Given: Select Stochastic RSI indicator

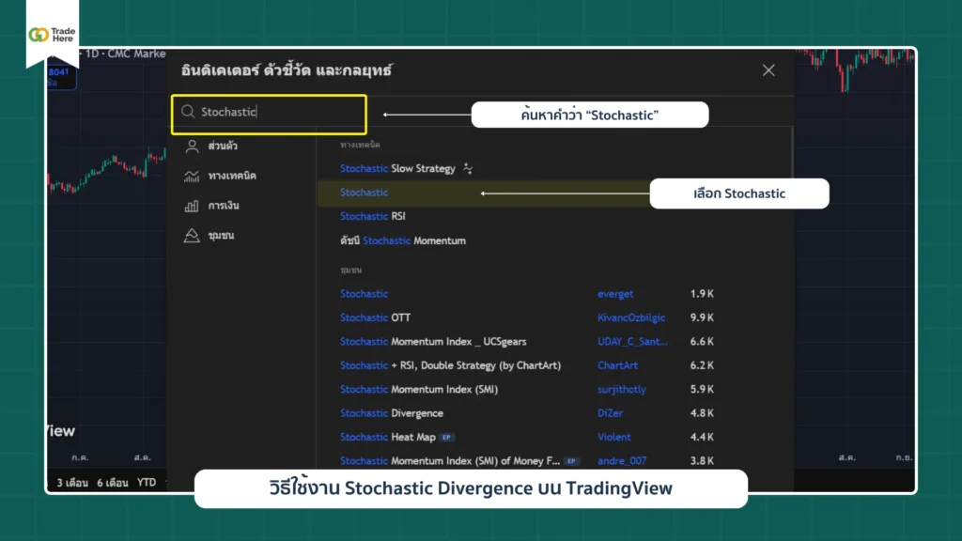Looking at the screenshot, I should tap(372, 217).
